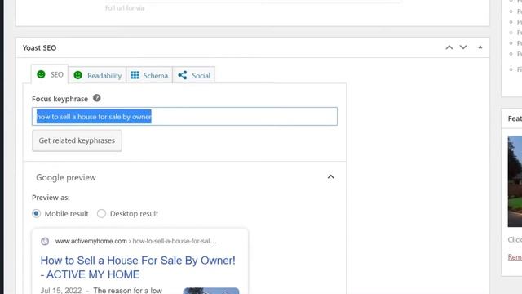Image resolution: width=522 pixels, height=294 pixels.
Task: Move Yoast SEO panel down
Action: pyautogui.click(x=463, y=47)
